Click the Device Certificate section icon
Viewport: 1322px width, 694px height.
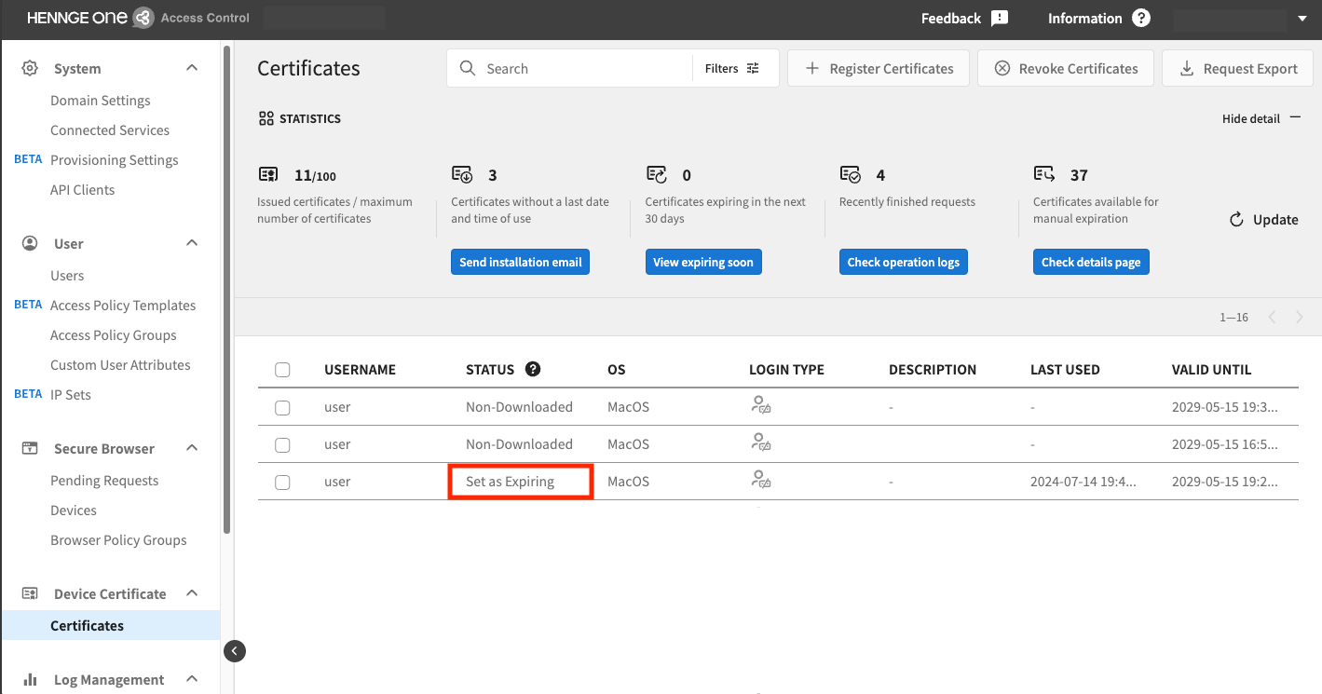click(30, 593)
